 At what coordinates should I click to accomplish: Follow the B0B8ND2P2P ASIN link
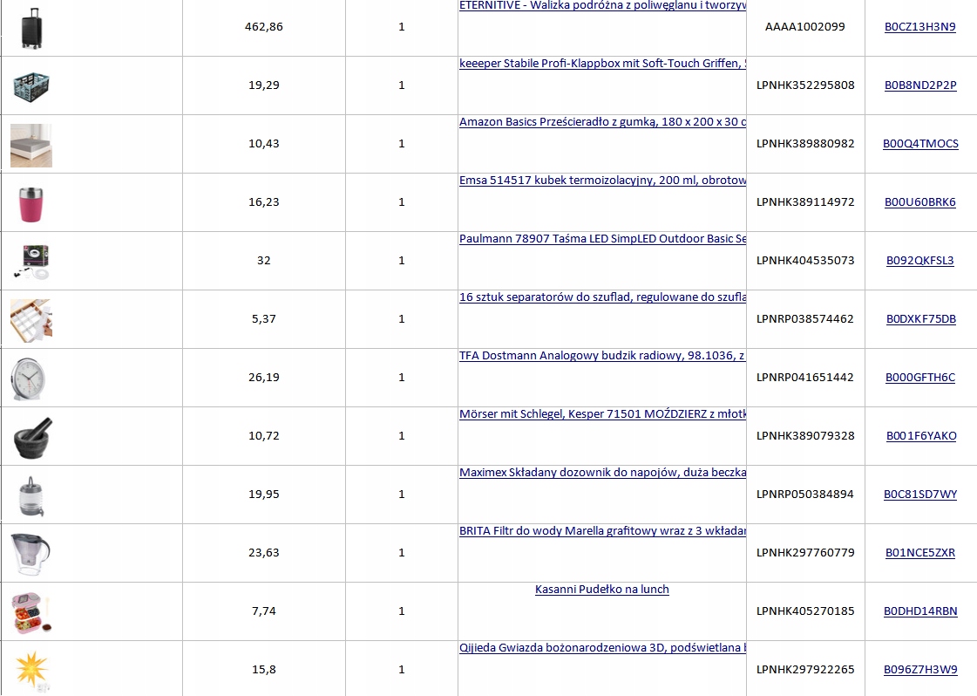pyautogui.click(x=920, y=85)
